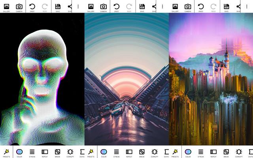
Task: Tap the glitched mannequin head canvas image
Action: 42,79
